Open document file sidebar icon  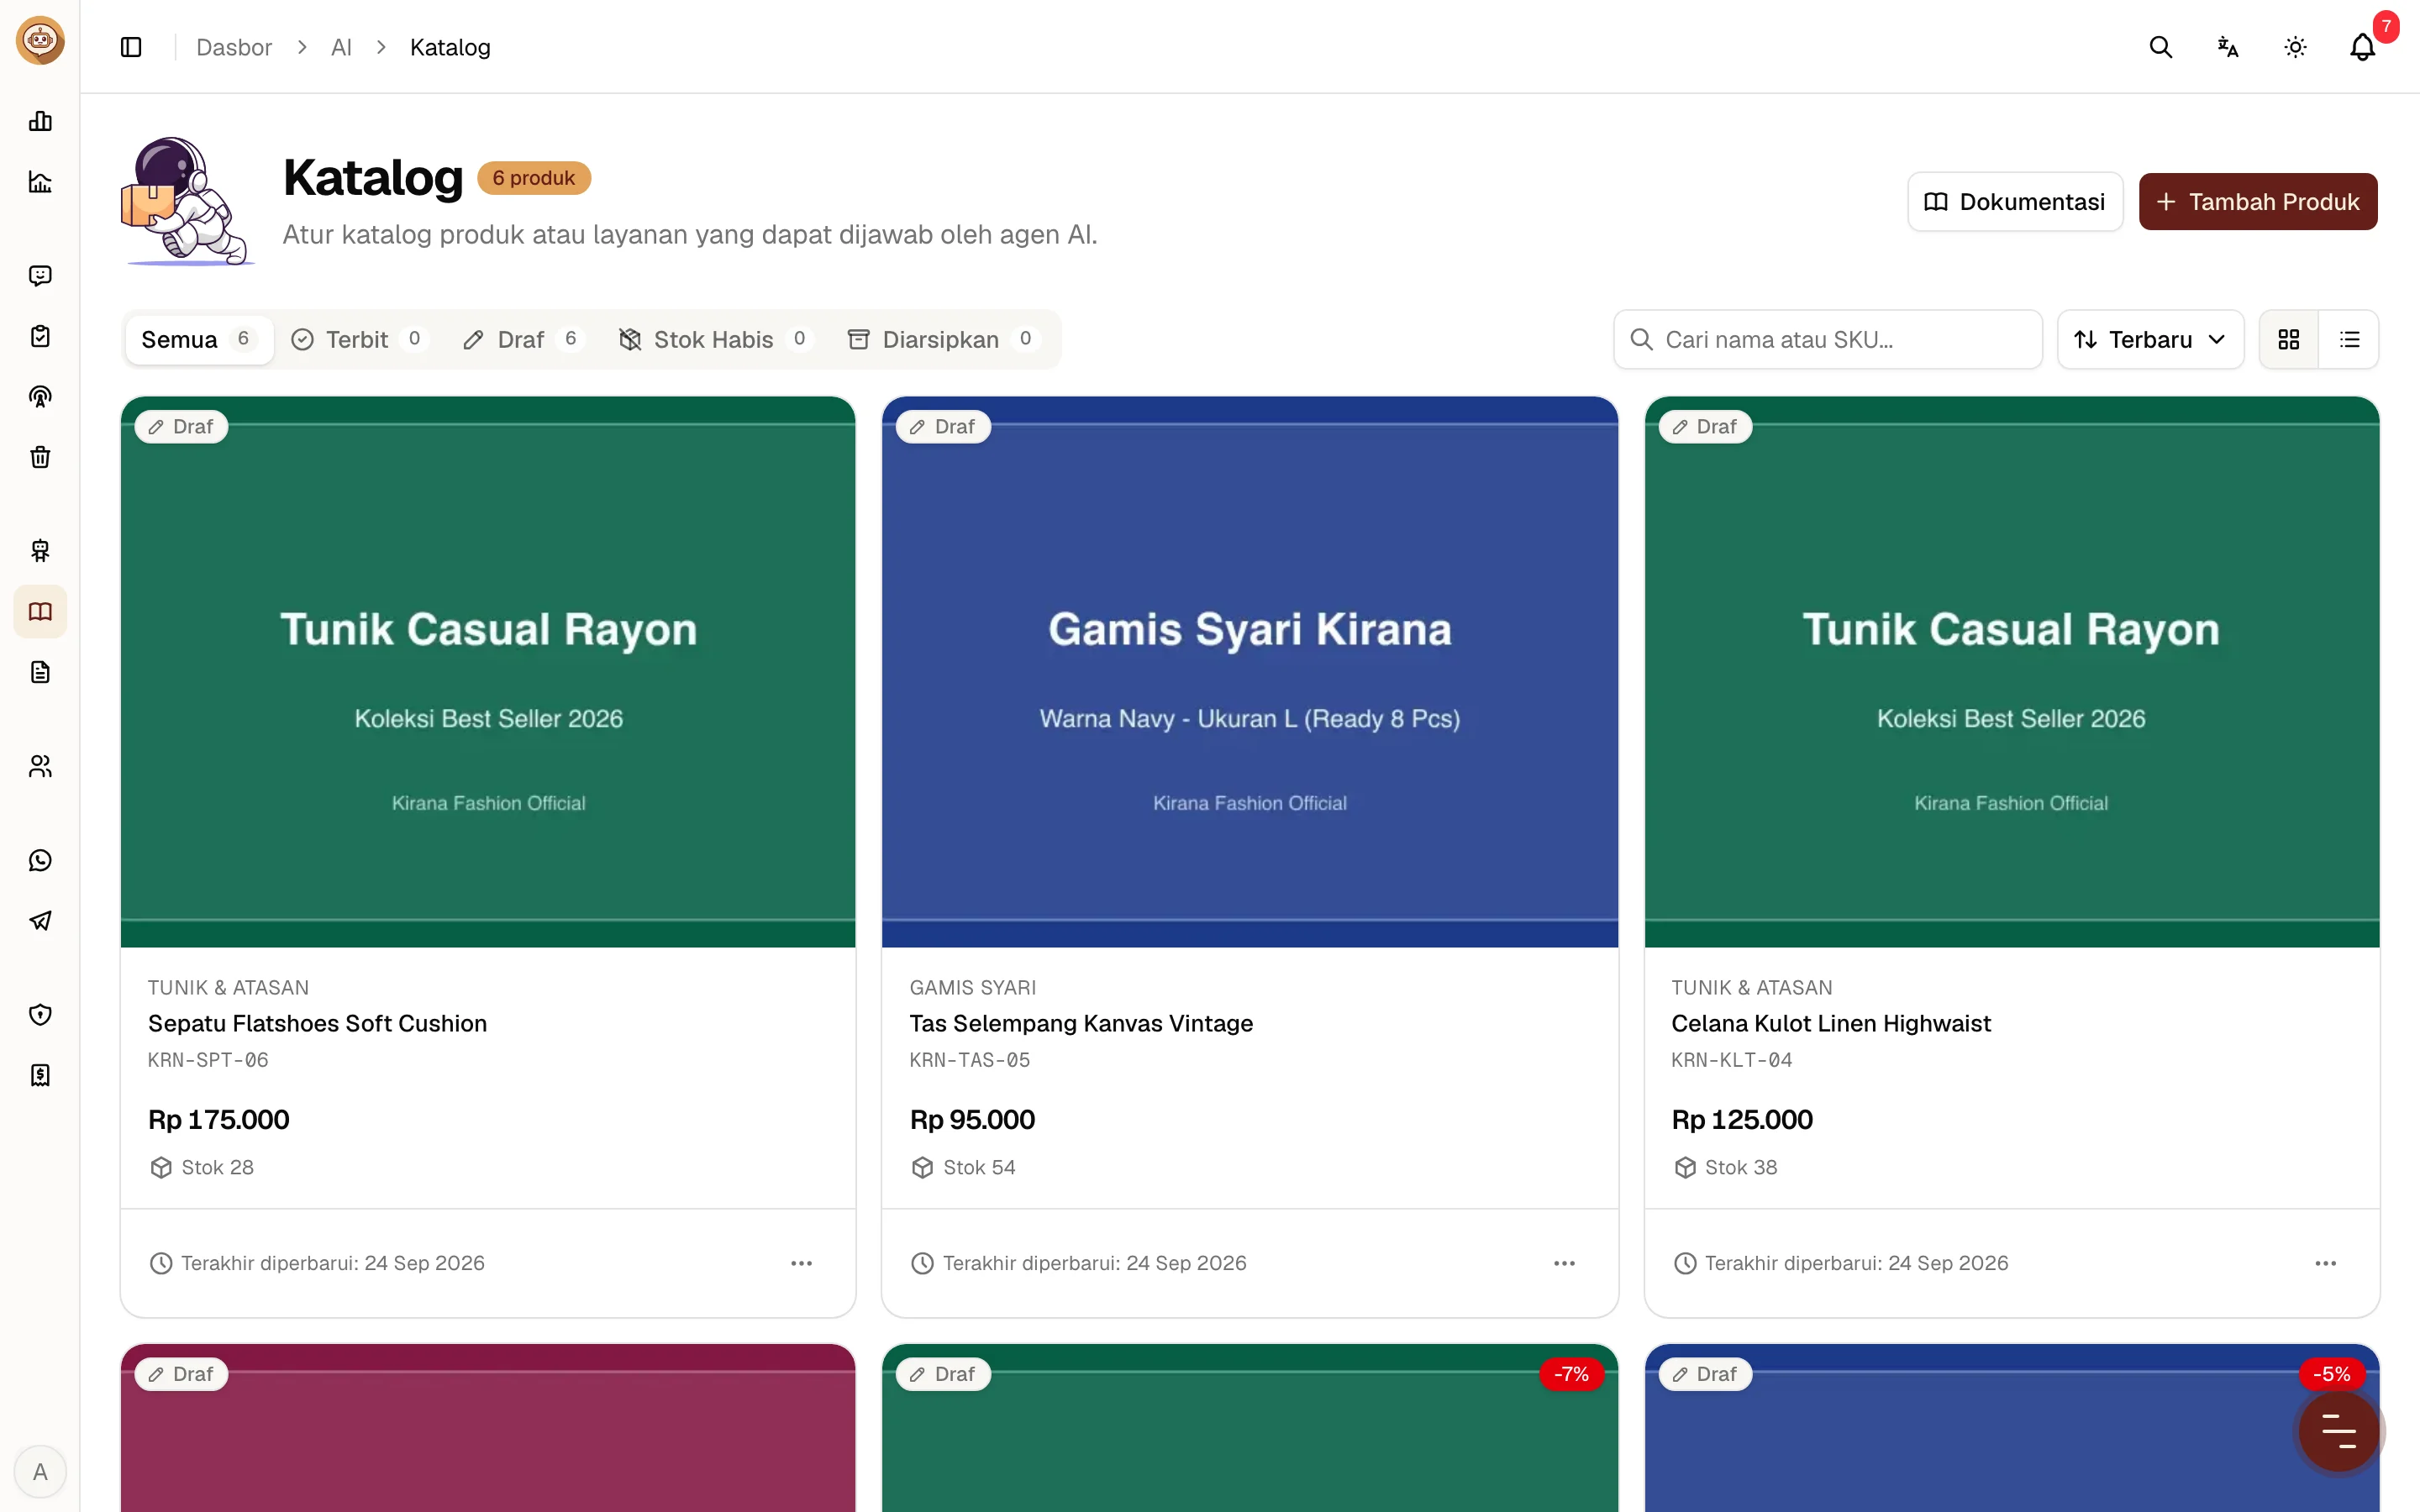pyautogui.click(x=40, y=672)
